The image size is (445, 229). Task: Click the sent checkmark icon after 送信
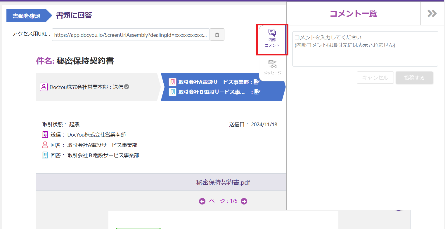click(127, 87)
